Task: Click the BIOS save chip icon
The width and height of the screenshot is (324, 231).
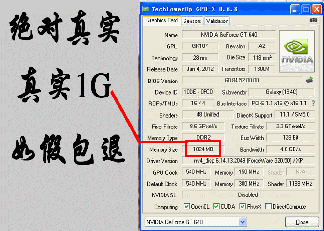Action: [309, 80]
